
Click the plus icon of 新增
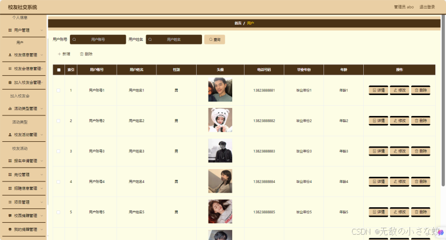click(x=59, y=54)
